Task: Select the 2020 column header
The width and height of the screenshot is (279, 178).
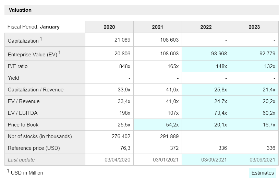Action: tap(109, 27)
